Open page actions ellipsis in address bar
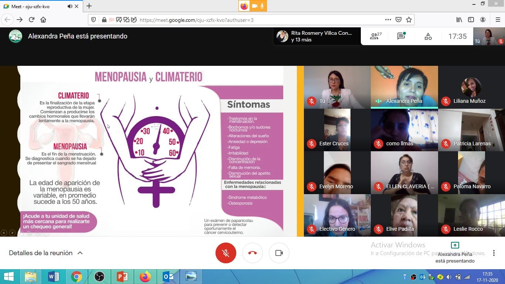The image size is (505, 284). (x=388, y=20)
